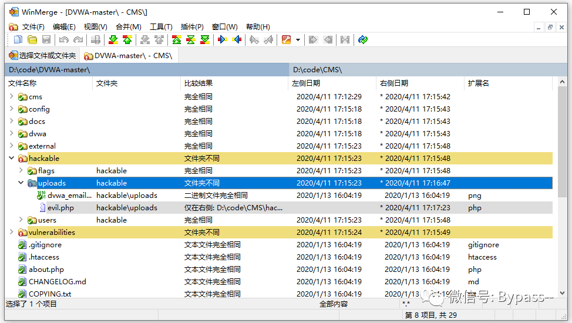The height and width of the screenshot is (323, 572).
Task: Click the Last Difference toolbar icon
Action: 205,39
